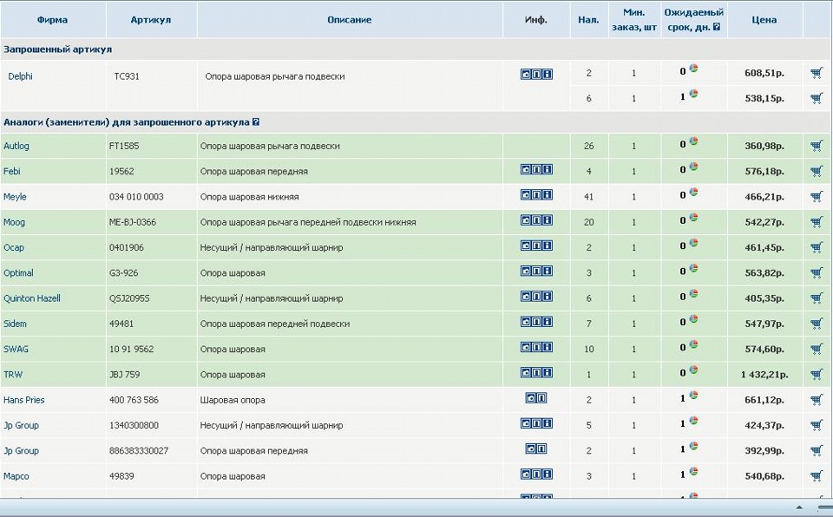Add Autlog FT1585 to cart
Screen dimensions: 833x517
(817, 146)
